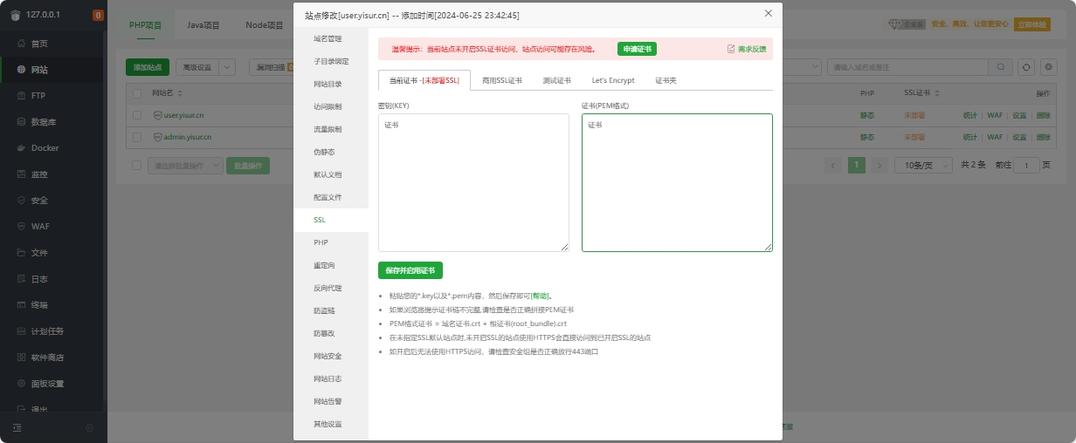Click the search magnifier icon in site list
1076x443 pixels.
(x=1001, y=67)
